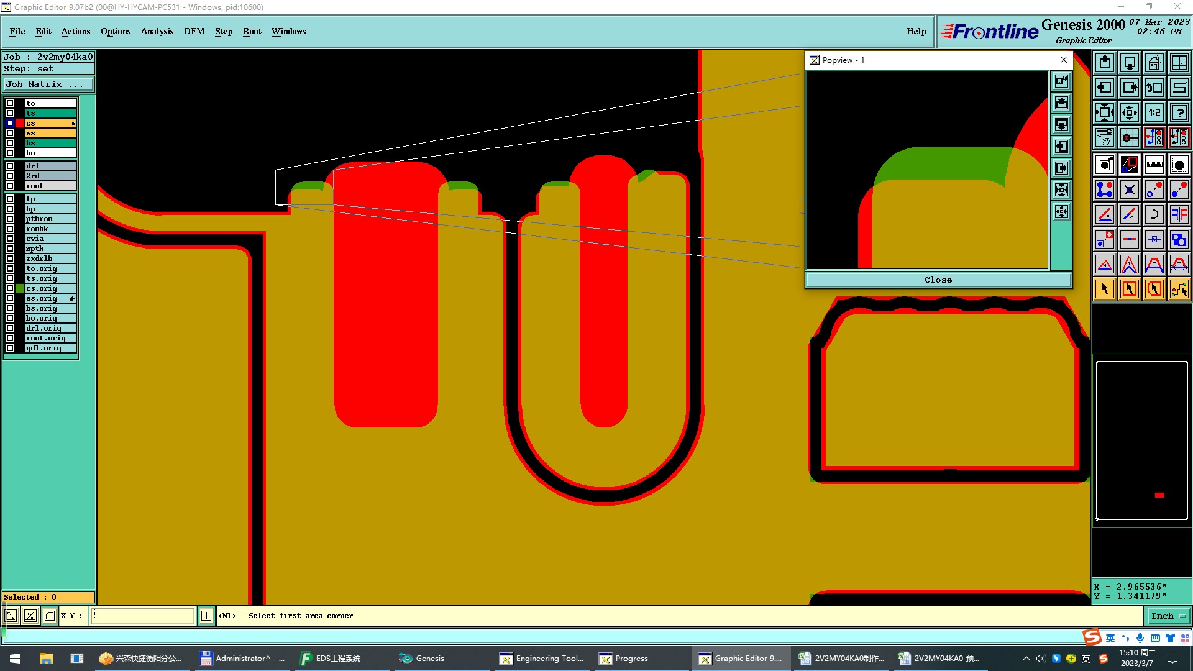Click the Close button in Popview

point(938,280)
